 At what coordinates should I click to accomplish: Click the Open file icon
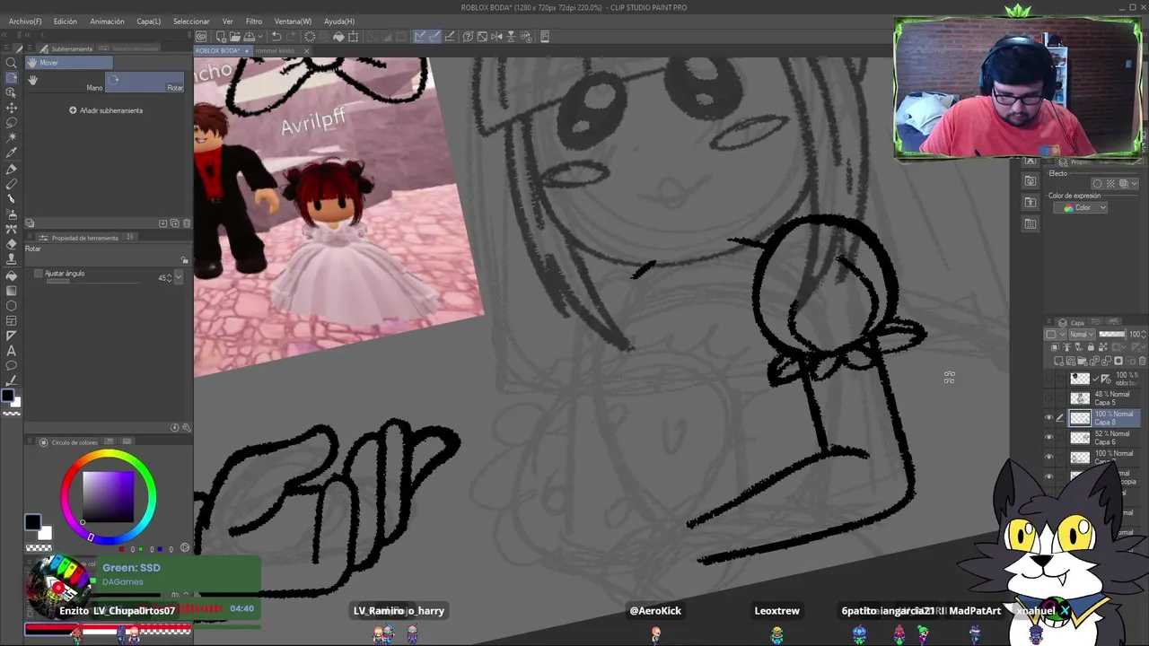click(234, 37)
